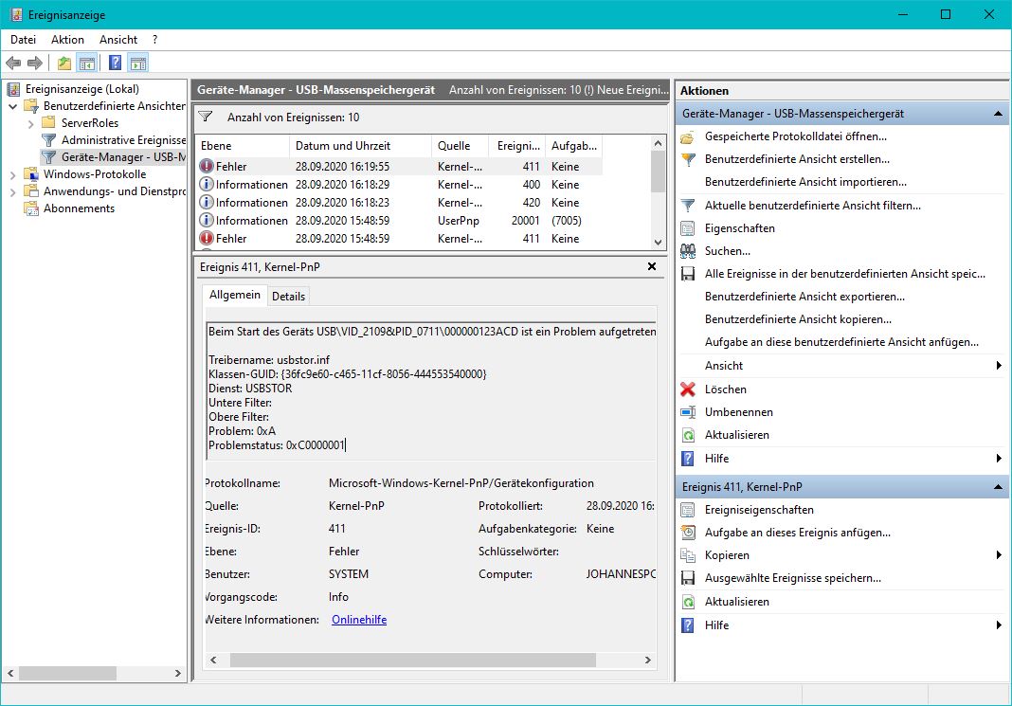Open the ? help menu
This screenshot has width=1012, height=706.
tap(154, 40)
